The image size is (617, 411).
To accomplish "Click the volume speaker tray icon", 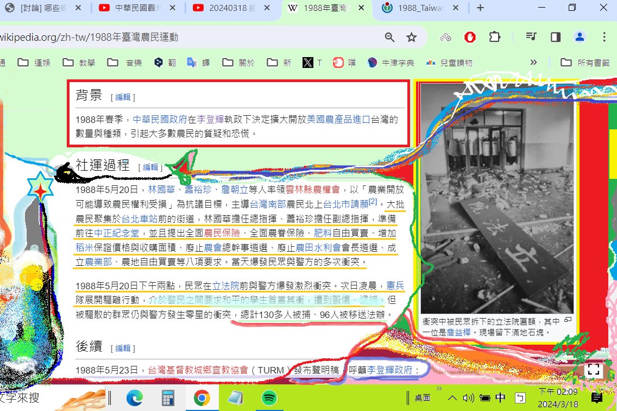I will tap(468, 398).
